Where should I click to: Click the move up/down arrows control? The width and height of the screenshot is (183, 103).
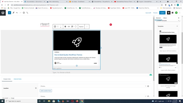(x=61, y=27)
